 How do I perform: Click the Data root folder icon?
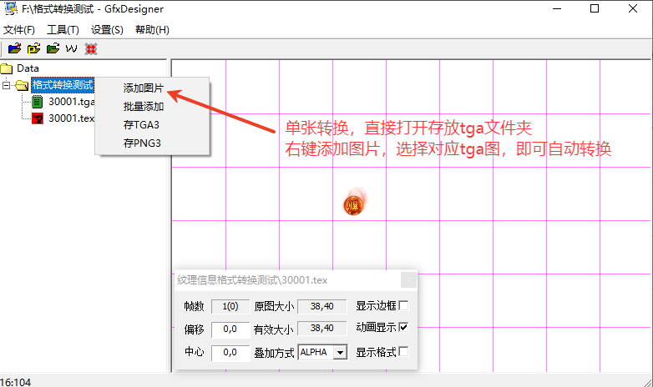click(x=7, y=68)
